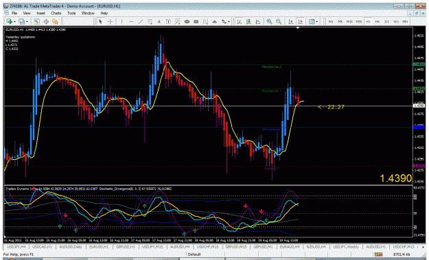Click the connection status 8701/4 kb
The height and width of the screenshot is (260, 429).
point(402,255)
